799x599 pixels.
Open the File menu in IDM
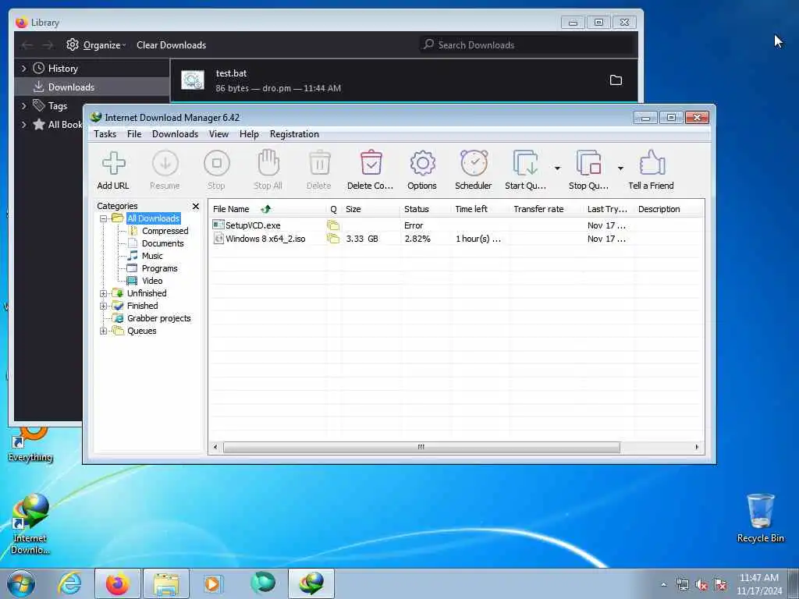click(x=134, y=134)
